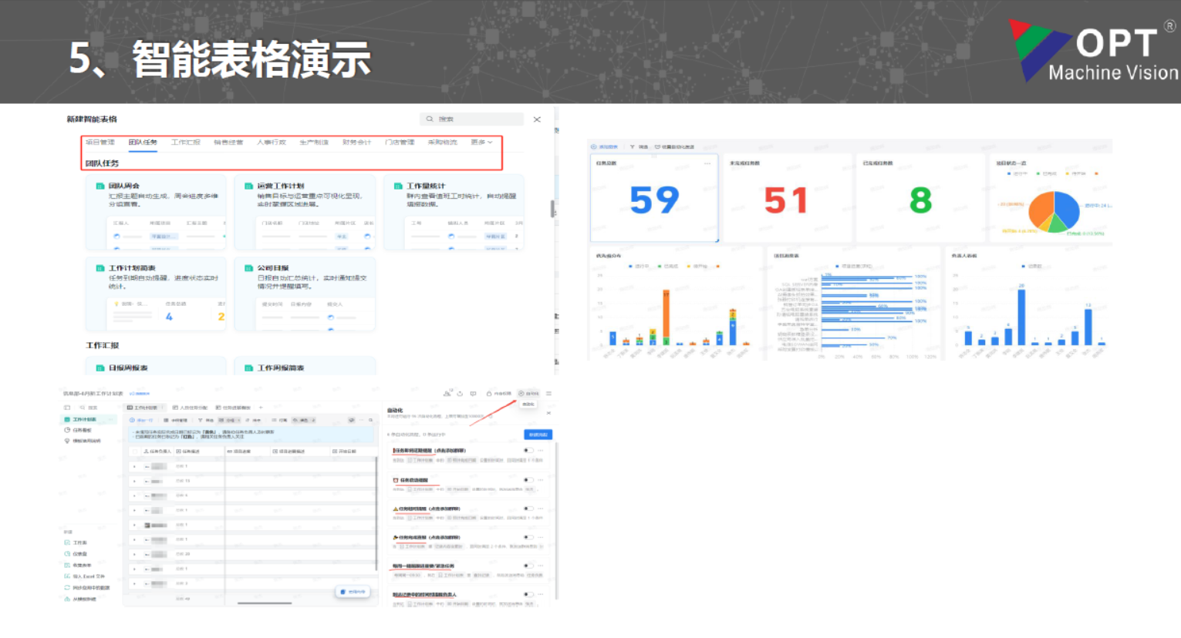
Task: Select the 生产制造 template tab
Action: click(x=314, y=142)
